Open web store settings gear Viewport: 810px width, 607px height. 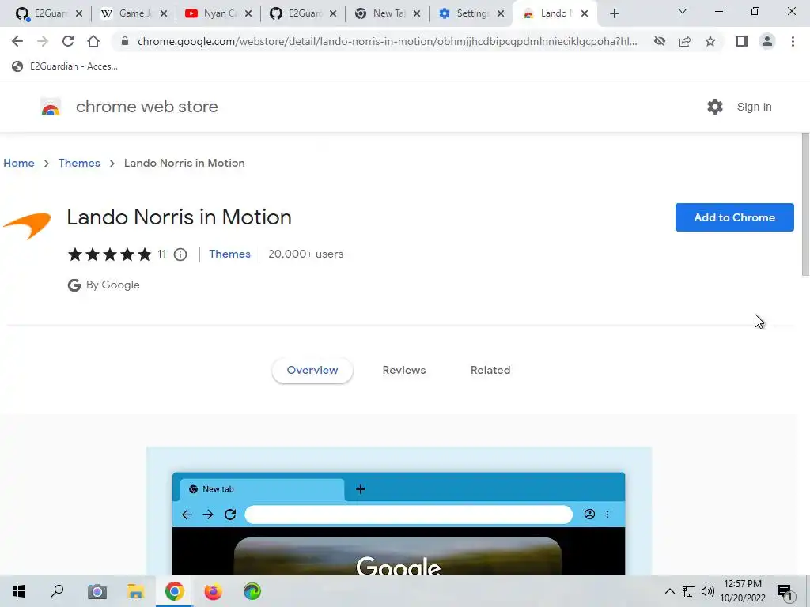tap(715, 107)
